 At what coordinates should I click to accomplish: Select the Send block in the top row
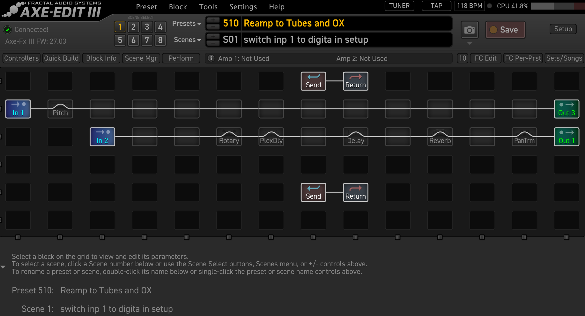[x=313, y=81]
